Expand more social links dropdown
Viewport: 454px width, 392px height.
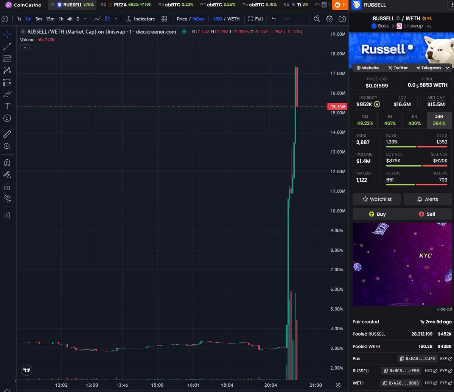pyautogui.click(x=448, y=68)
